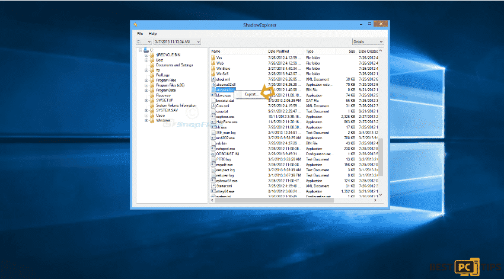
Task: Click the System Volume Information folder icon
Action: [x=152, y=105]
